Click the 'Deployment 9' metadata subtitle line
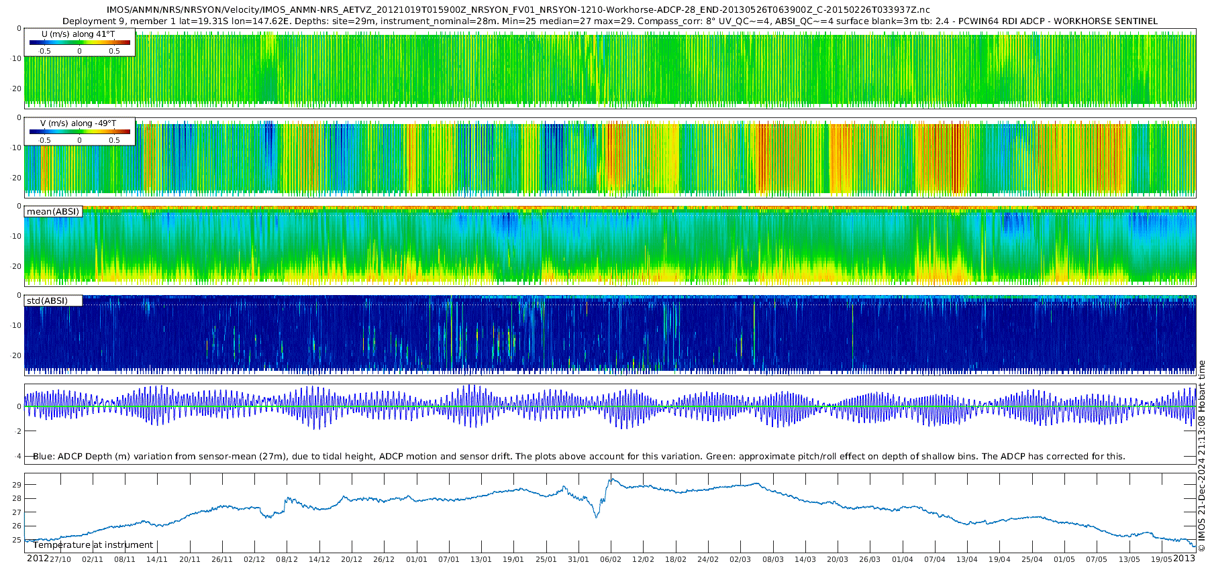 [x=610, y=21]
